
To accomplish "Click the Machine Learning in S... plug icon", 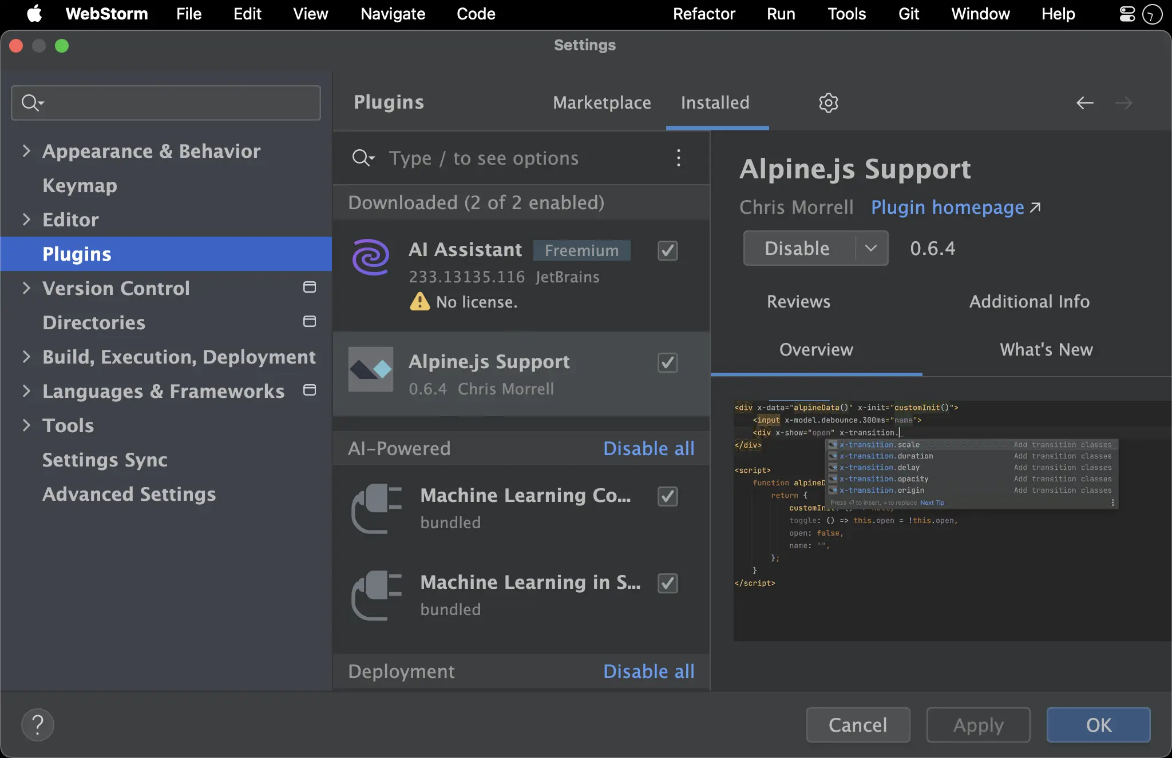I will pyautogui.click(x=377, y=595).
